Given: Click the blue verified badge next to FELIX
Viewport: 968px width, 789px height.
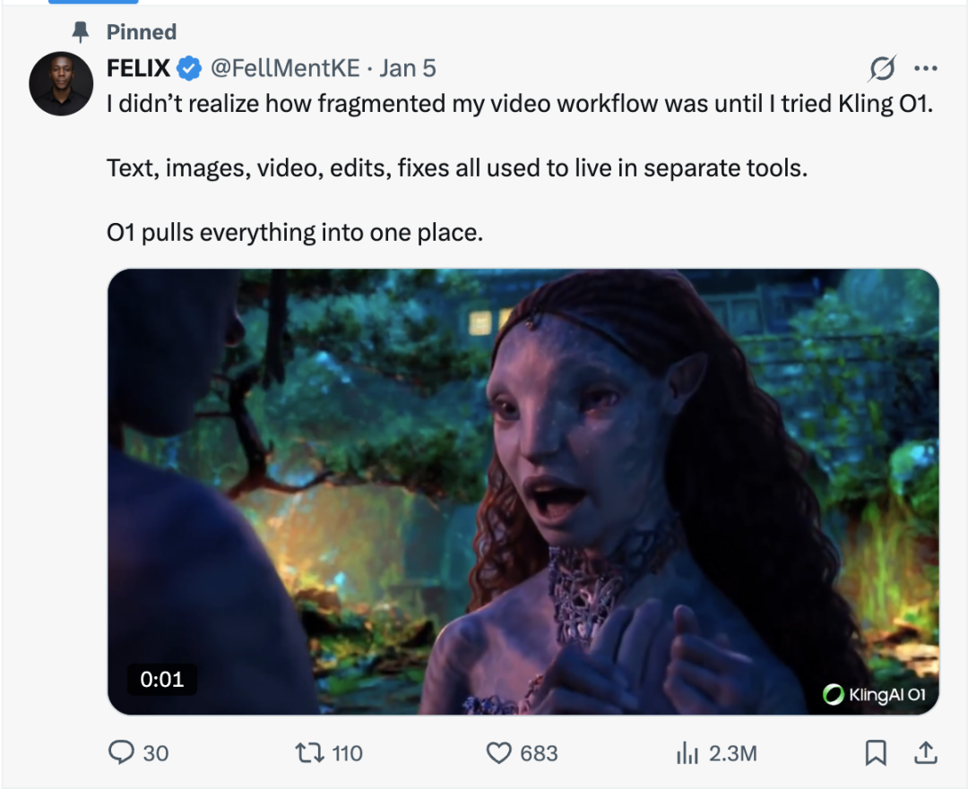Looking at the screenshot, I should click(187, 68).
